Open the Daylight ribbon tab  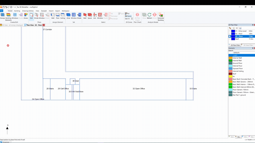[x=44, y=11]
